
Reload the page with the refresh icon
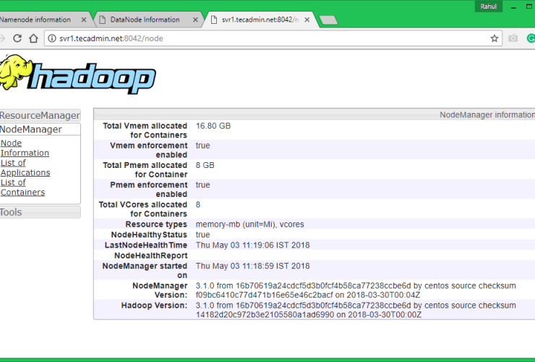(x=17, y=38)
